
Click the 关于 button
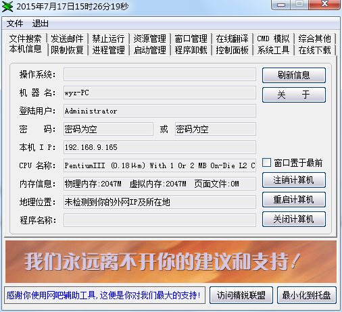click(x=294, y=95)
